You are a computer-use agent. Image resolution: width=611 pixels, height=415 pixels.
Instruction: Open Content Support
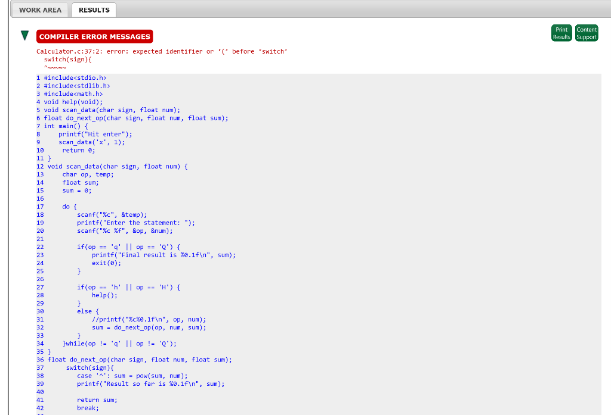[x=587, y=33]
